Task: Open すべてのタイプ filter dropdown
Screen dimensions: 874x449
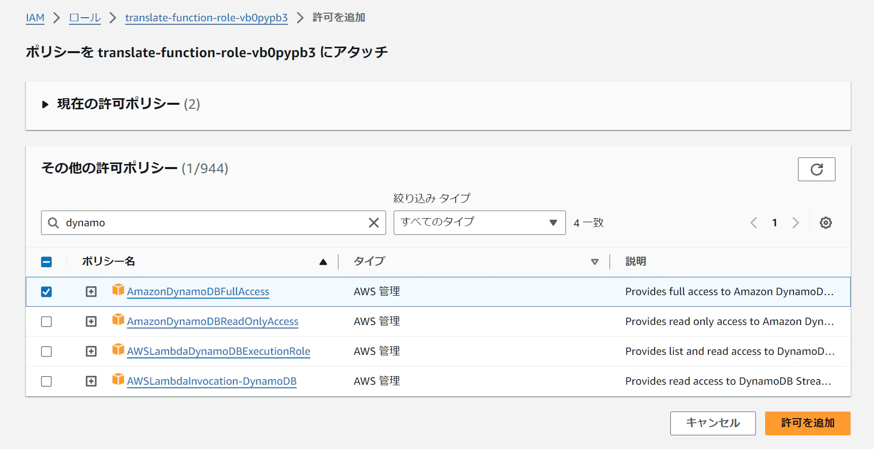Action: [479, 223]
